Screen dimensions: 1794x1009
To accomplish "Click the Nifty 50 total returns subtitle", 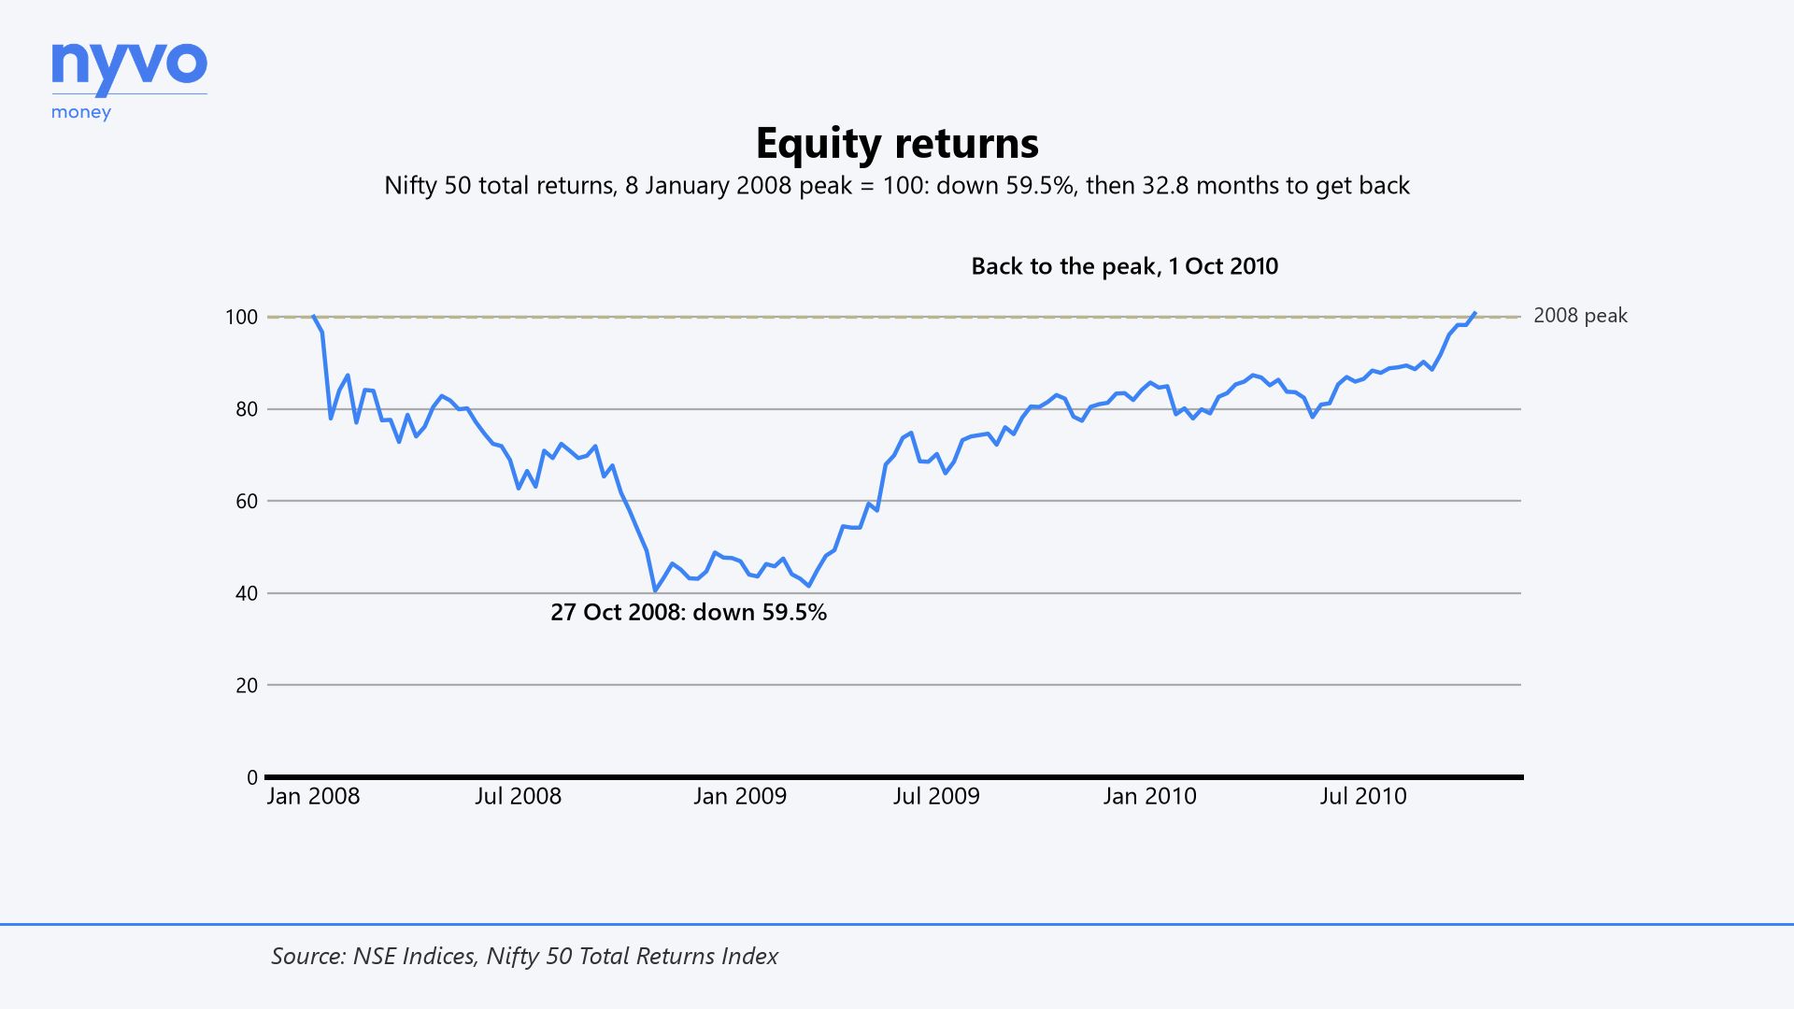I will click(x=897, y=185).
